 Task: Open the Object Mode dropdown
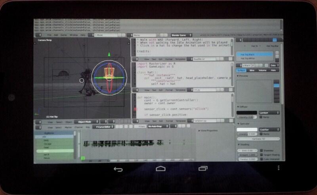point(86,122)
